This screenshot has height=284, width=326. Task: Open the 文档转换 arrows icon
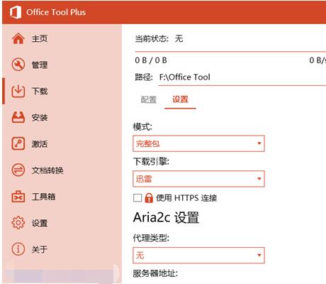coord(18,170)
